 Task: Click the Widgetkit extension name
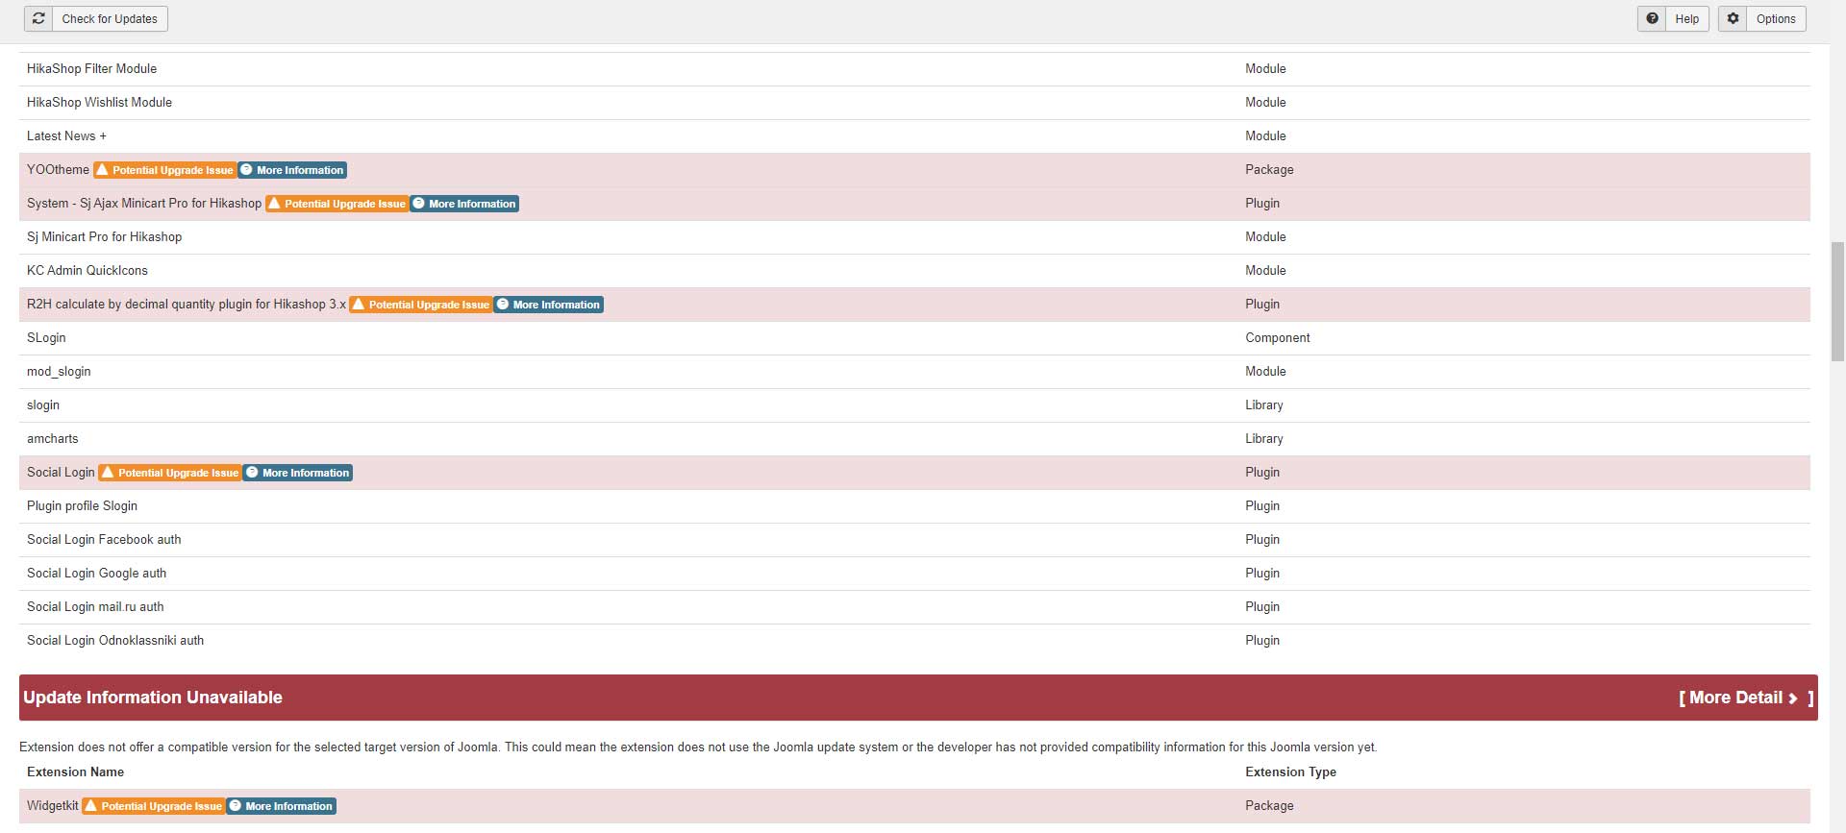pos(53,805)
